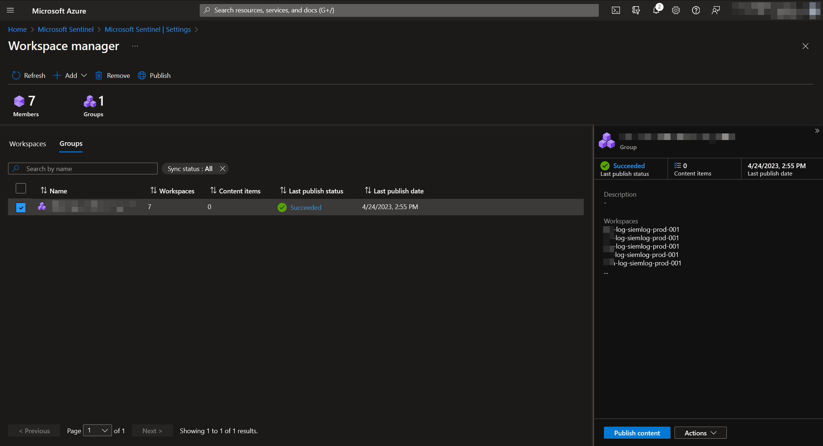Image resolution: width=823 pixels, height=446 pixels.
Task: Open Microsoft Sentinel breadcrumb link
Action: click(65, 29)
